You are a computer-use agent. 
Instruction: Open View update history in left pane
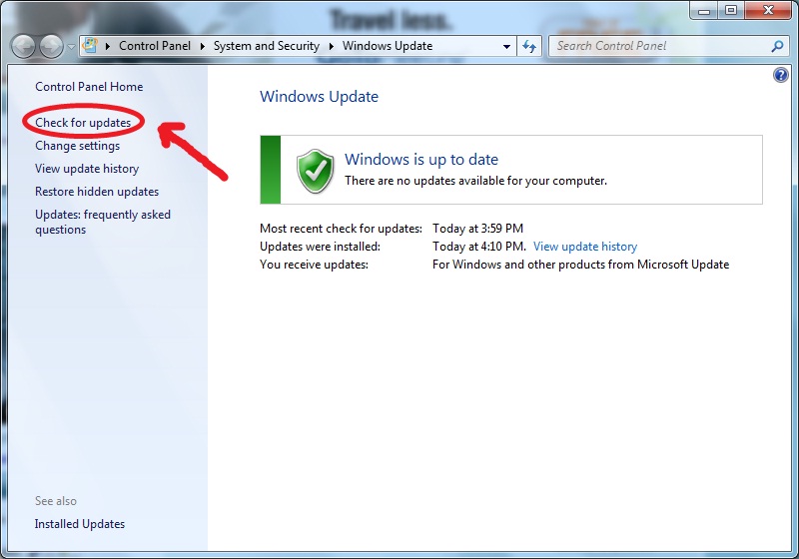(x=87, y=169)
